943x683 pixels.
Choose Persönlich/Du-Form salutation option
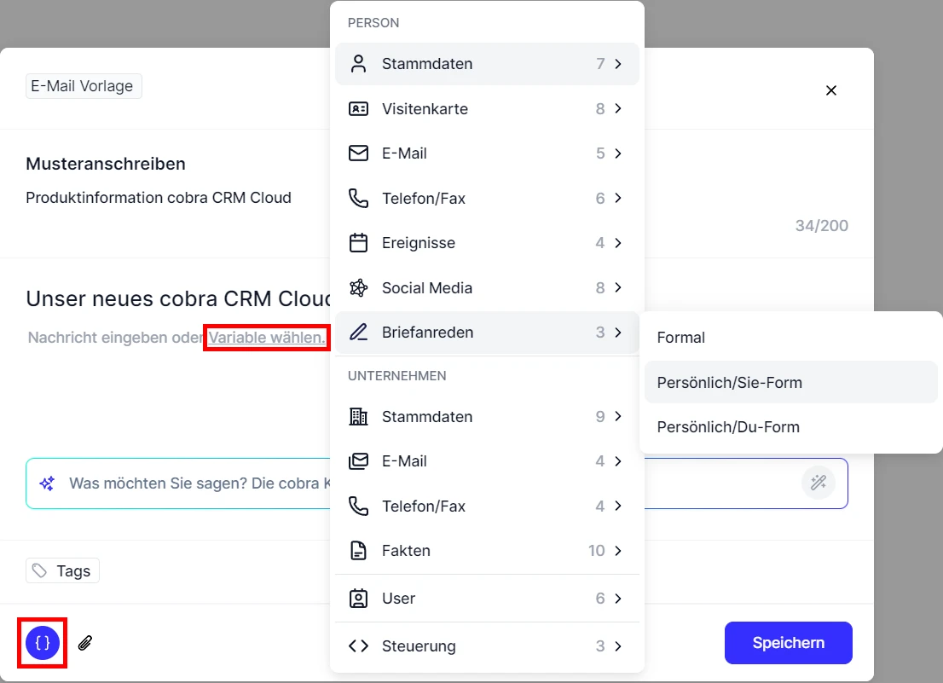(727, 426)
